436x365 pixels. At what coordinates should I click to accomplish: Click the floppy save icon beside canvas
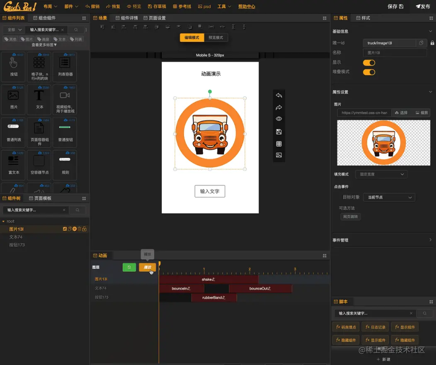(x=279, y=132)
